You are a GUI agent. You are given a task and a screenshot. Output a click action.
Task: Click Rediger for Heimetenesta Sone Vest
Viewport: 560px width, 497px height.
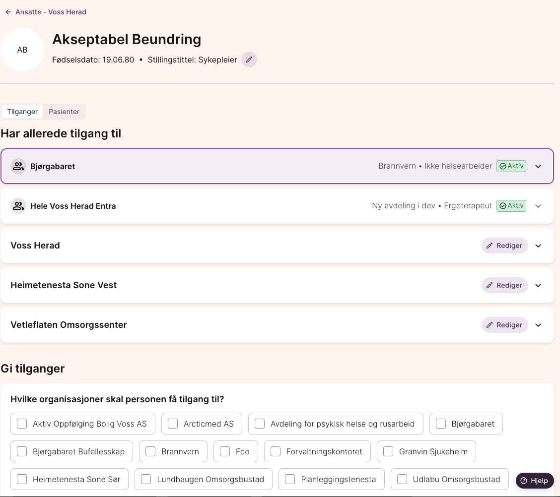click(x=504, y=285)
